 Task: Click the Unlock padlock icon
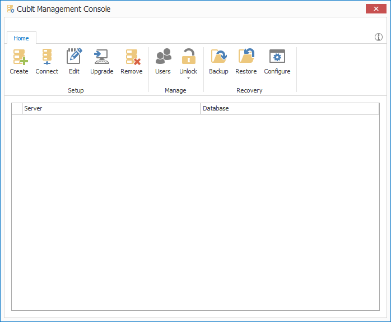click(x=188, y=57)
